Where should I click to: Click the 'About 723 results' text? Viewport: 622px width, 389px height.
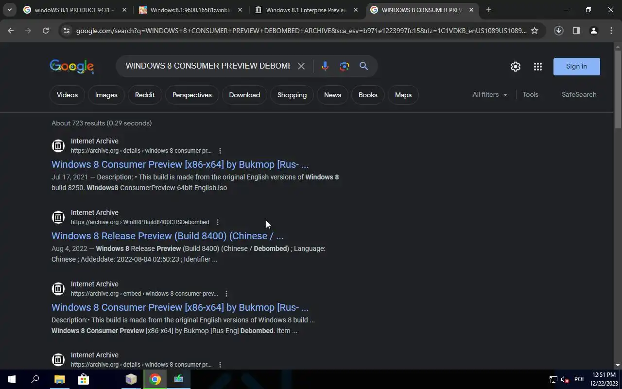102,123
